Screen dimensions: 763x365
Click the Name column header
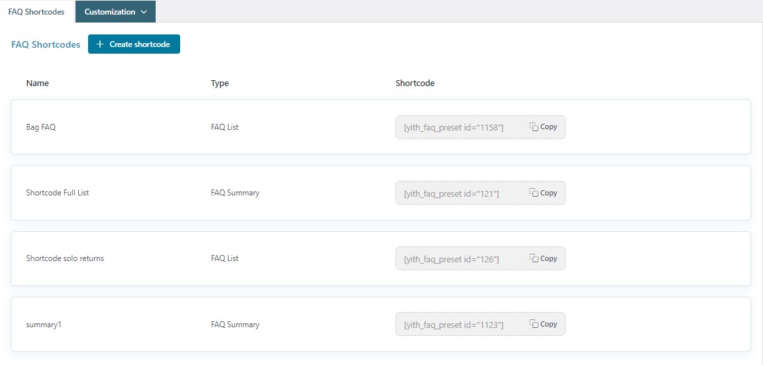38,83
